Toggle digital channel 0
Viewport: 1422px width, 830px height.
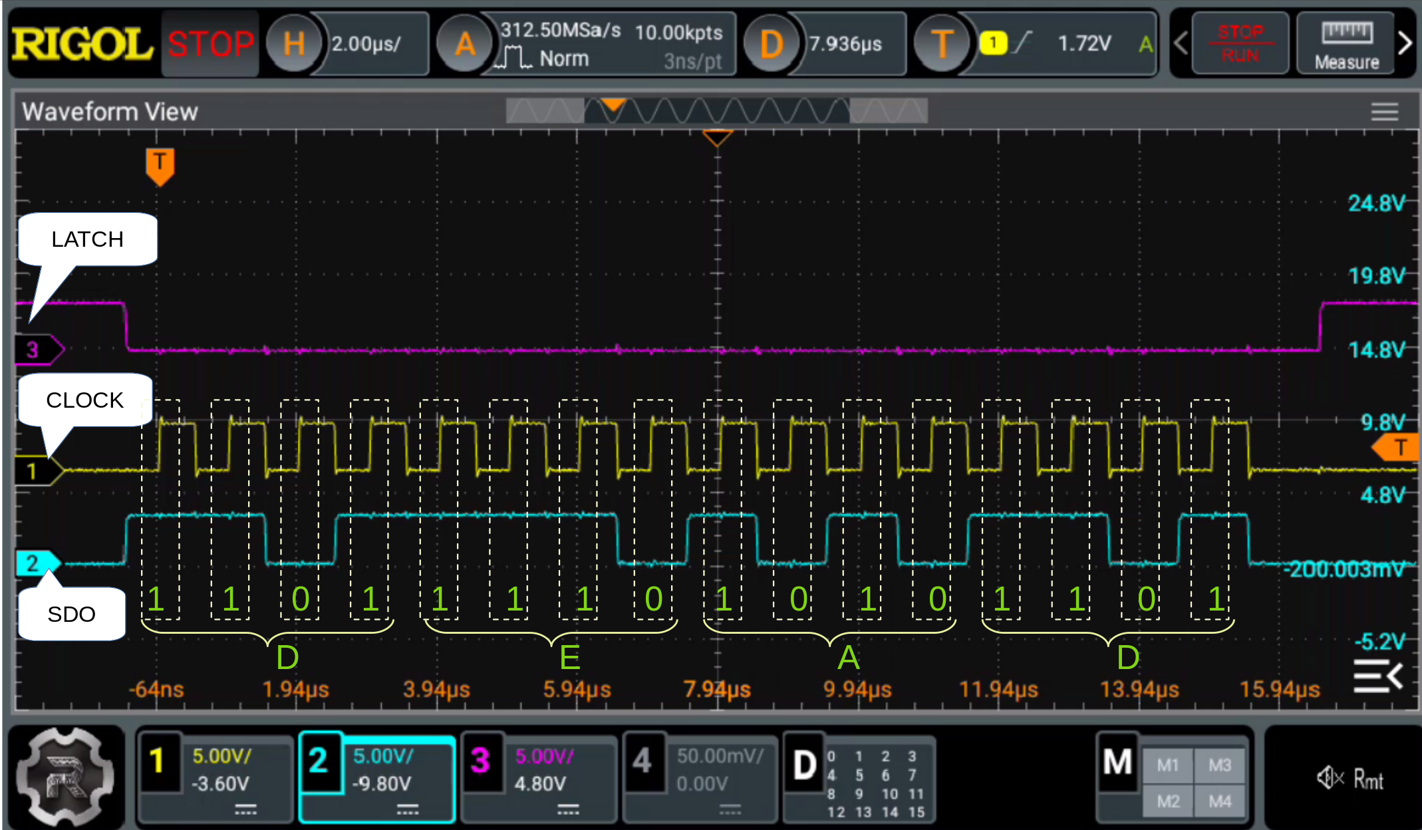pyautogui.click(x=831, y=757)
